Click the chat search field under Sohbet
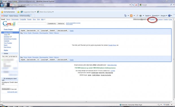 click(10, 57)
